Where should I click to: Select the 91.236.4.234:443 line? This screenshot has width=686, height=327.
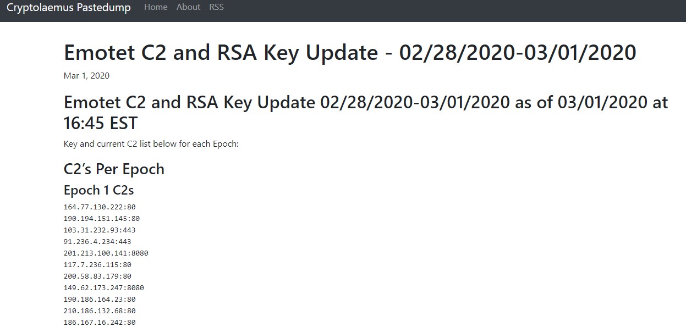[x=97, y=242]
